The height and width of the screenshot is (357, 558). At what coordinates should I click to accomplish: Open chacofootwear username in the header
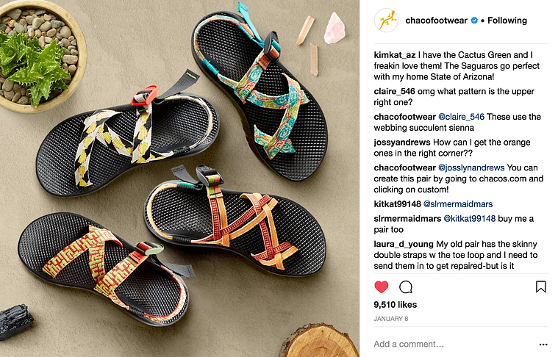tap(436, 21)
